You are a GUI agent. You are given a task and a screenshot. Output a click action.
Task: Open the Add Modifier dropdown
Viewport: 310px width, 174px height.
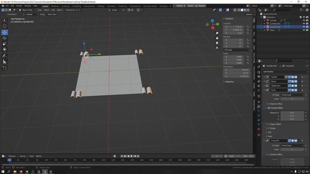(285, 72)
